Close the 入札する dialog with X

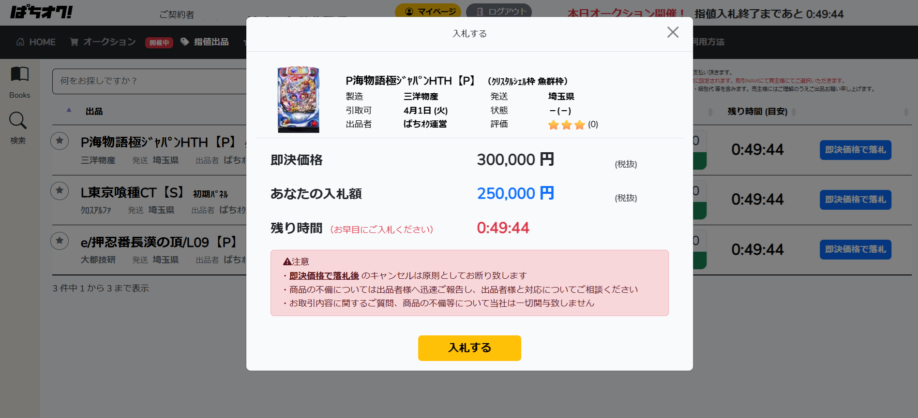(x=673, y=32)
